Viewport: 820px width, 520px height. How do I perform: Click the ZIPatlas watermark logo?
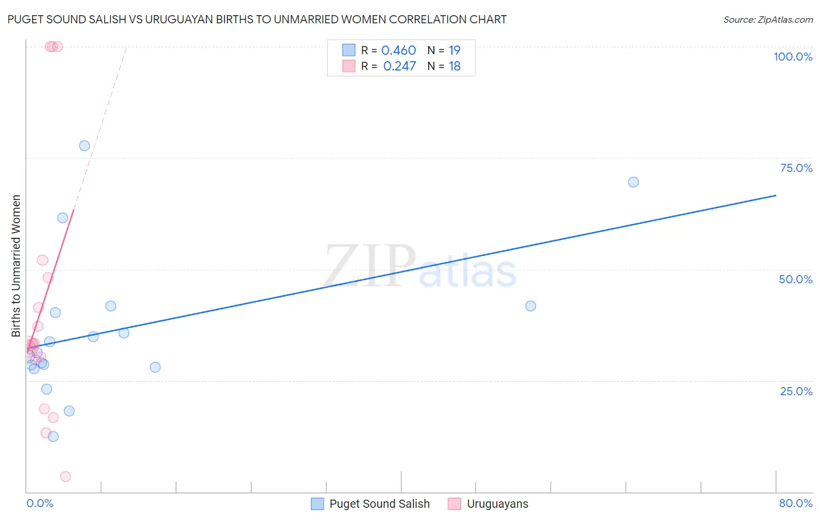pyautogui.click(x=420, y=267)
